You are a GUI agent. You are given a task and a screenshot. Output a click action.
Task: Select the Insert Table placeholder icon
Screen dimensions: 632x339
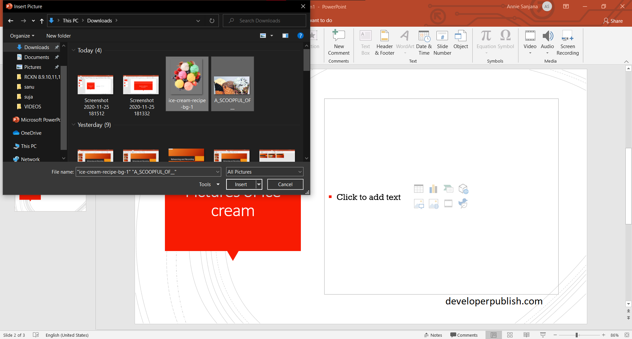pyautogui.click(x=419, y=188)
